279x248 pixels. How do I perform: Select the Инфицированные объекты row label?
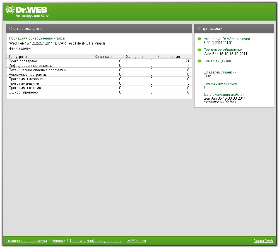click(30, 65)
